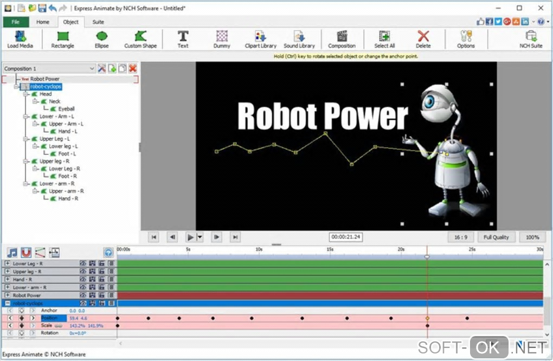Viewport: 553px width, 361px height.
Task: Switch to the Object tab
Action: [70, 22]
